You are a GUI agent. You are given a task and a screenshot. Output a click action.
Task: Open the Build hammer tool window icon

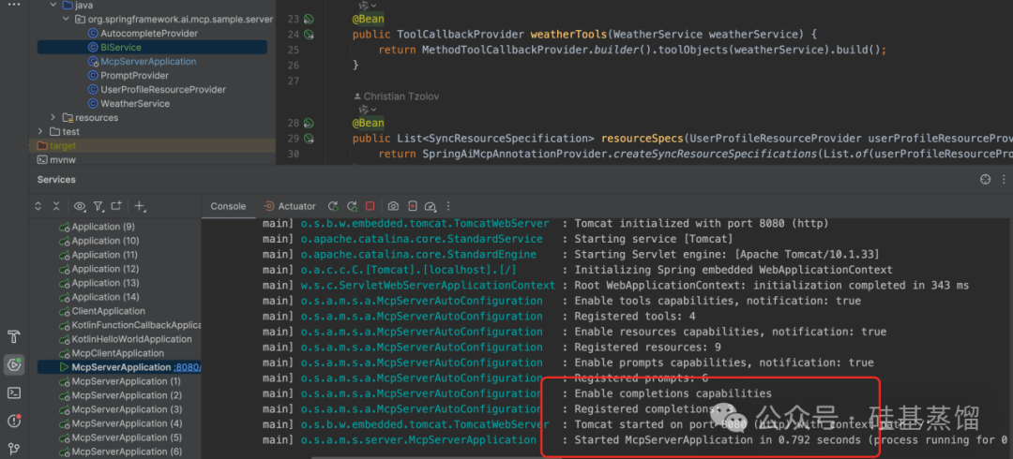[x=13, y=337]
